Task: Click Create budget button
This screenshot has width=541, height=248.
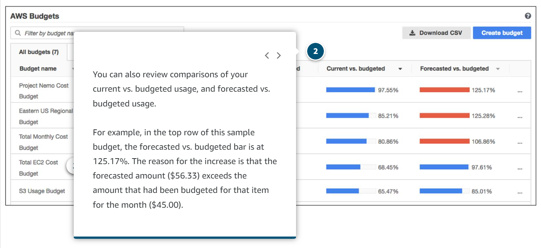Action: point(502,33)
